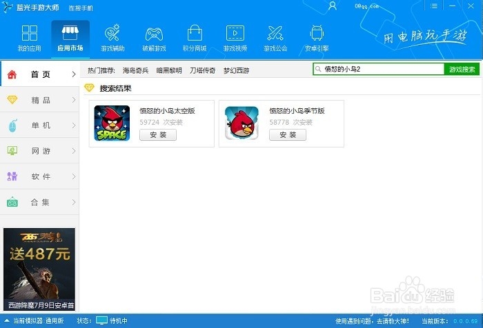The width and height of the screenshot is (483, 328).
Task: Expand the 网游 chevron arrow
Action: tap(74, 151)
